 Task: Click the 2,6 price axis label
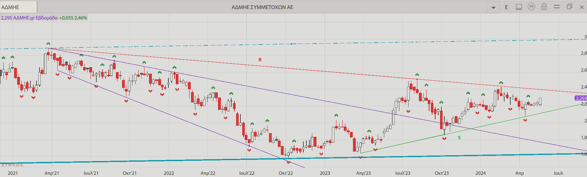coord(584,70)
